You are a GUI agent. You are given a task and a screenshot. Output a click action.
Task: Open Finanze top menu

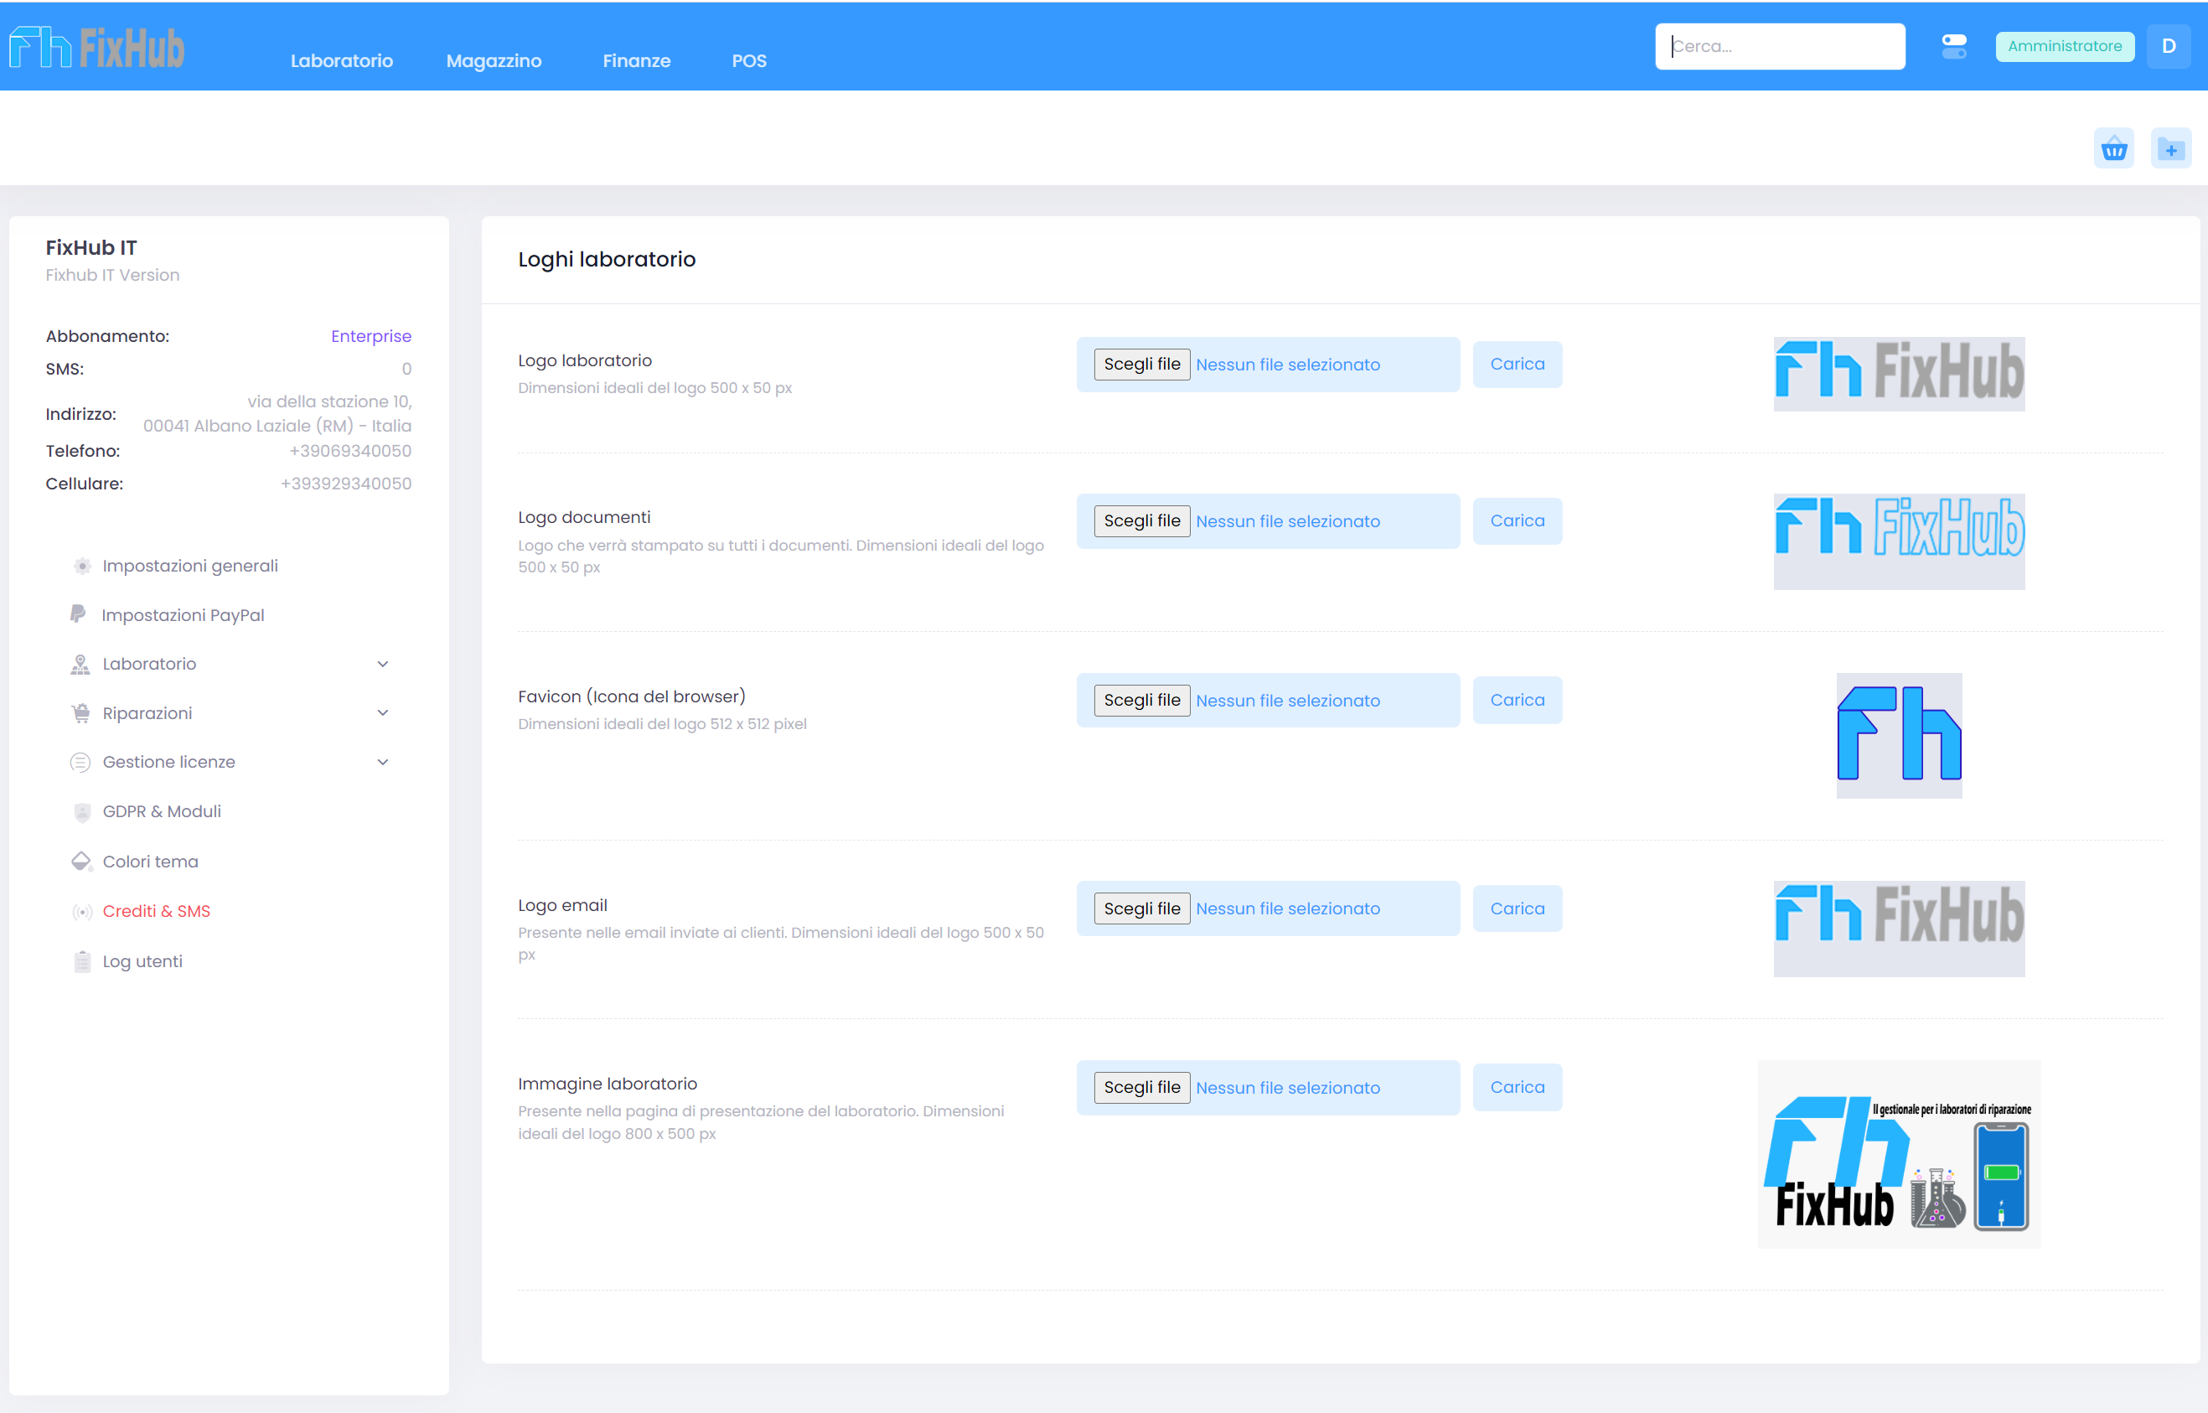tap(636, 60)
